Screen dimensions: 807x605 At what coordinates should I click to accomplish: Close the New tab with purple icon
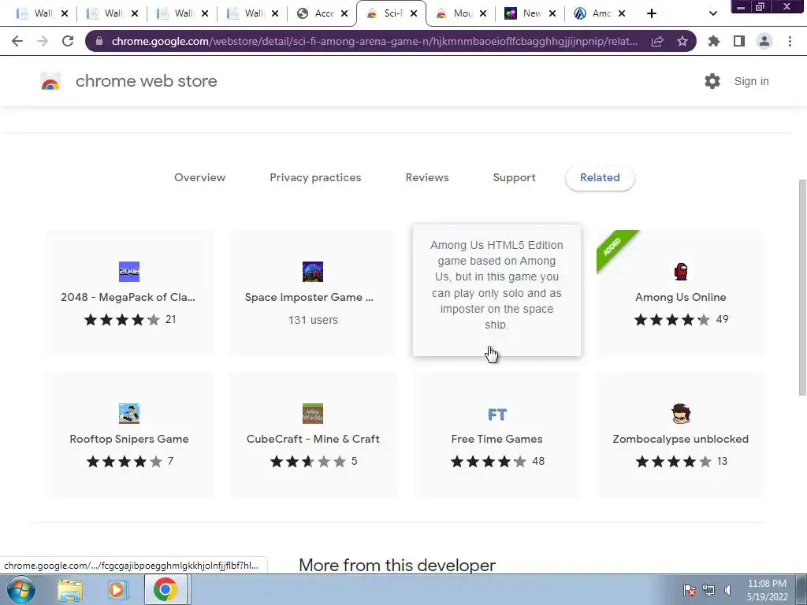[x=552, y=13]
